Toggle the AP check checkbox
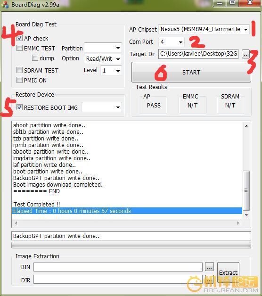The height and width of the screenshot is (296, 262). point(19,38)
